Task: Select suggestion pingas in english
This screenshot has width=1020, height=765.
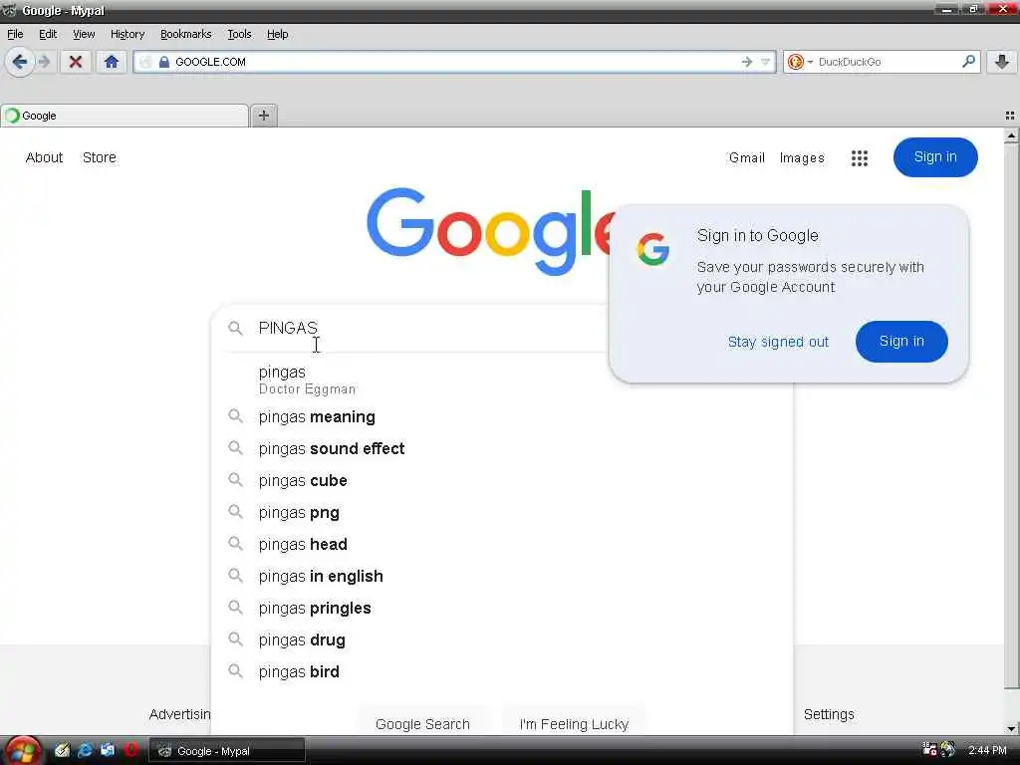Action: 502,577
